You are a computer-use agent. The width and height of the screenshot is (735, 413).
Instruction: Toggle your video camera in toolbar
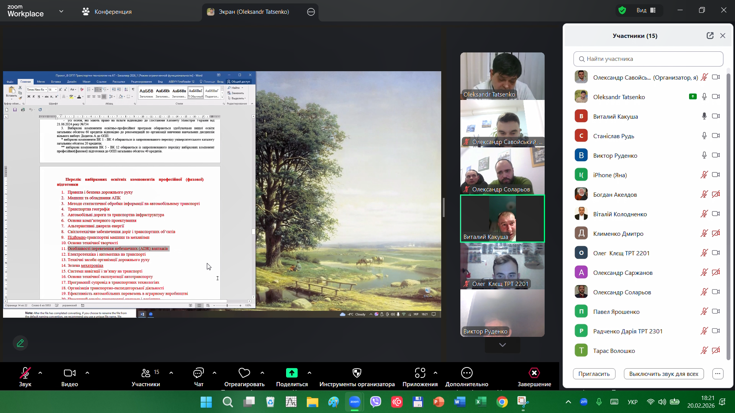click(x=69, y=373)
